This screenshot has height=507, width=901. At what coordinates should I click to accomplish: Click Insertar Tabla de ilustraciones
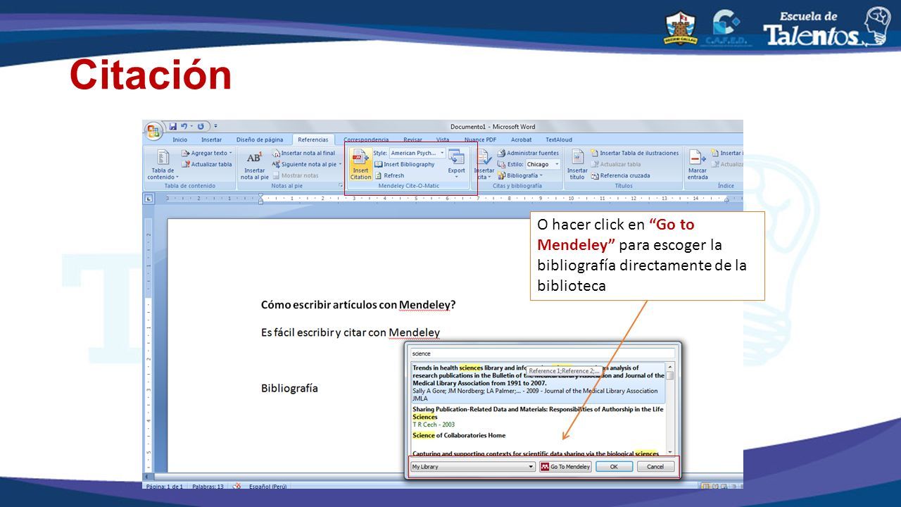pos(635,153)
